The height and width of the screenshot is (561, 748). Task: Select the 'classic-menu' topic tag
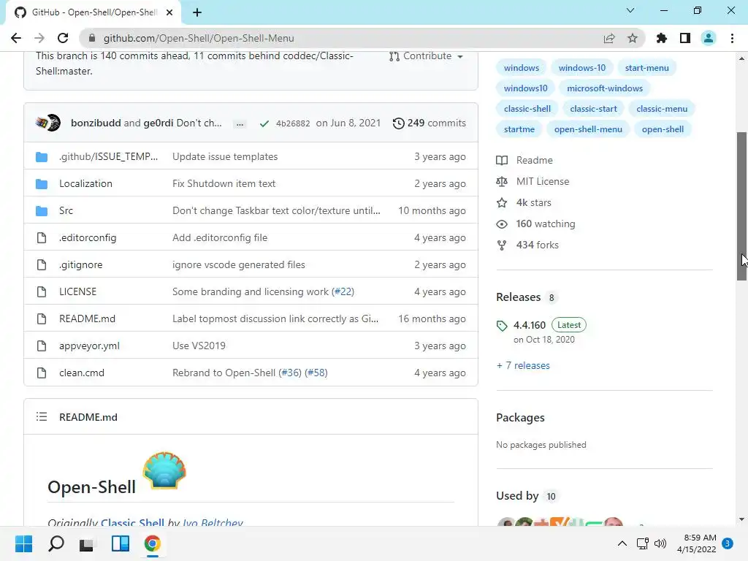[662, 109]
